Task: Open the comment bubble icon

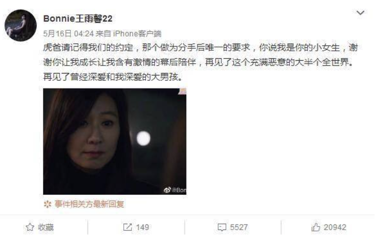Action: pos(222,227)
